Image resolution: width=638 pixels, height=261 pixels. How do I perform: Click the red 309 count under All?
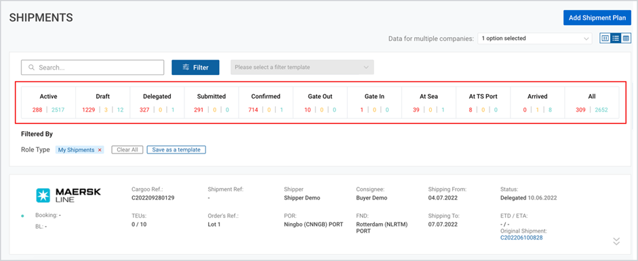pos(580,110)
